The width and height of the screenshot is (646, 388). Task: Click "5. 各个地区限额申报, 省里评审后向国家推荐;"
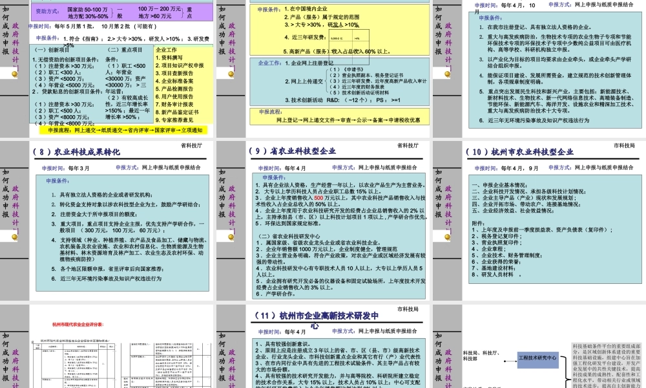tap(107, 269)
